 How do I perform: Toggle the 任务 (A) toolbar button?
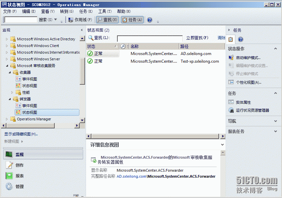tap(132, 20)
